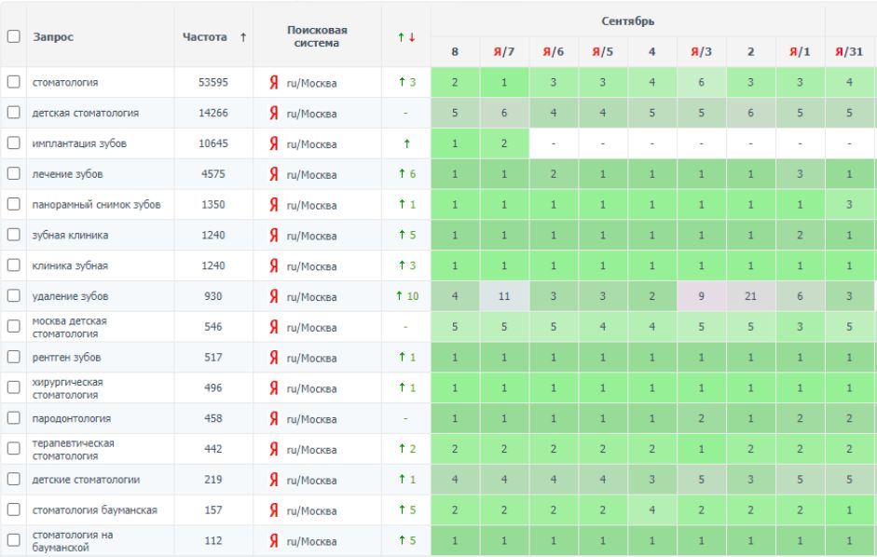Viewport: 877px width, 557px height.
Task: Click the up-down arrows change column header
Action: [405, 36]
